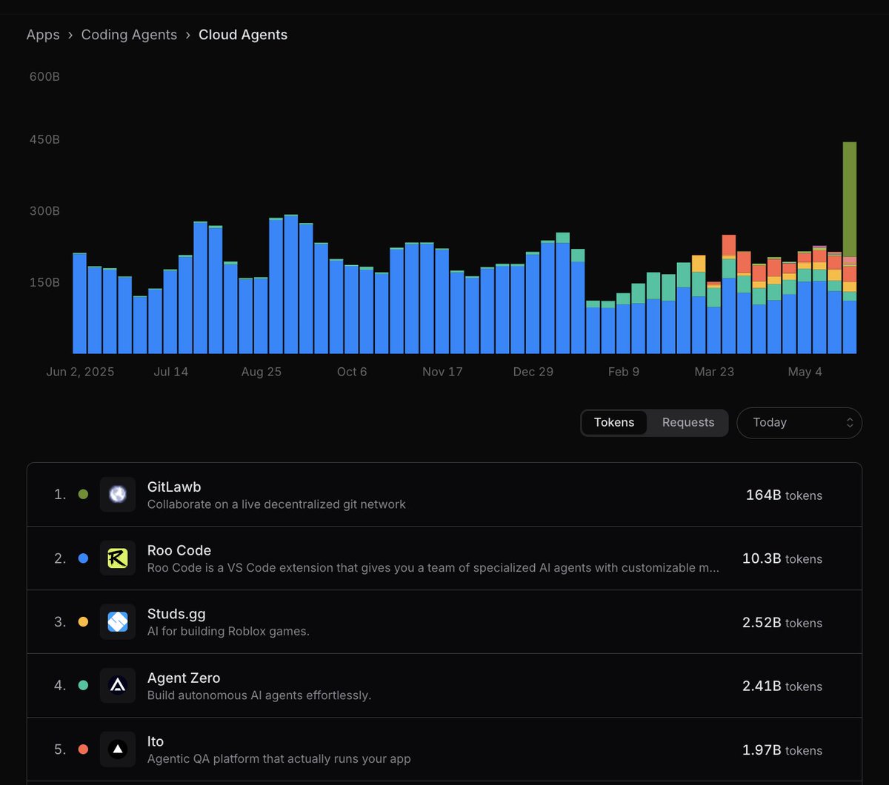This screenshot has height=785, width=889.
Task: Click the blue color dot beside Roo Code
Action: 83,558
